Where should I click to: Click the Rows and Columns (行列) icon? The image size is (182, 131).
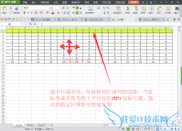click(x=159, y=9)
